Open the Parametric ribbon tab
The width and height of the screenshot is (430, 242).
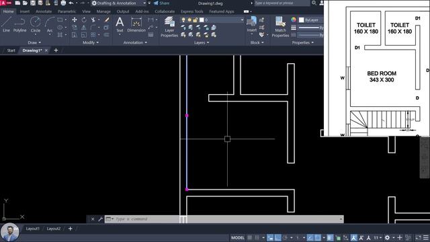67,11
